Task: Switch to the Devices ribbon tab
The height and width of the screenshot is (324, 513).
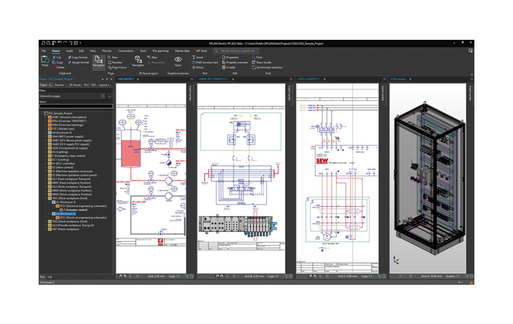Action: point(107,51)
